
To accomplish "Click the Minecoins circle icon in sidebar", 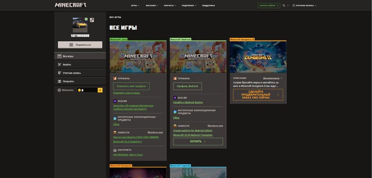I will (59, 90).
